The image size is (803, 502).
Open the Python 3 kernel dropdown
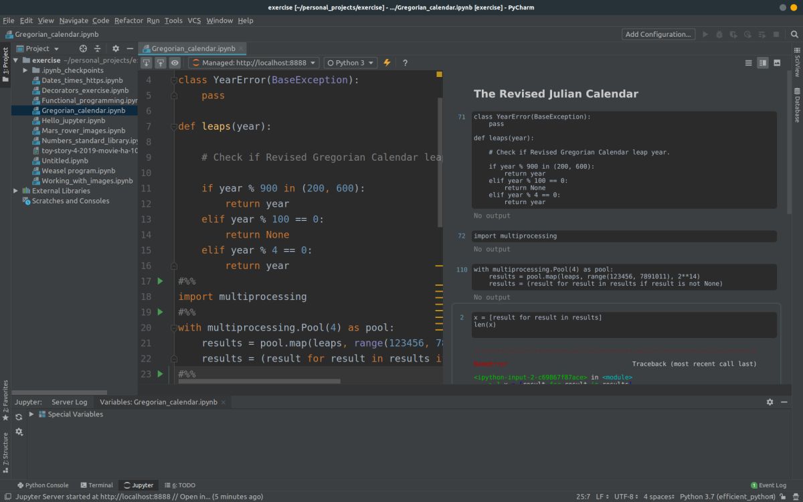[x=350, y=62]
